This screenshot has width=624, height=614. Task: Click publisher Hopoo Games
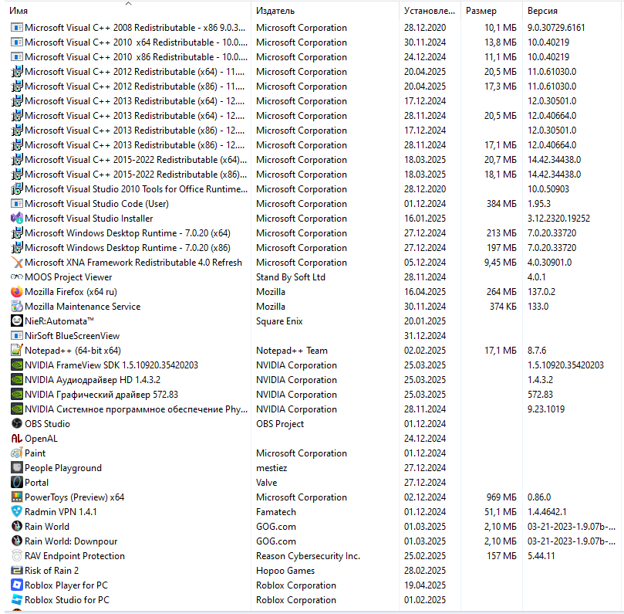[x=285, y=571]
